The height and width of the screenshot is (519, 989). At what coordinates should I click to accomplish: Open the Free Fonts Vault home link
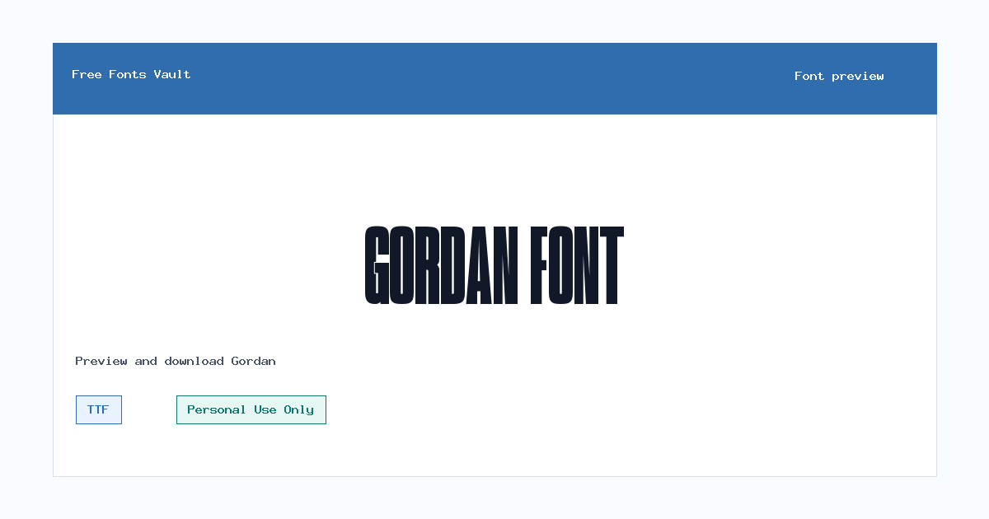pos(131,74)
